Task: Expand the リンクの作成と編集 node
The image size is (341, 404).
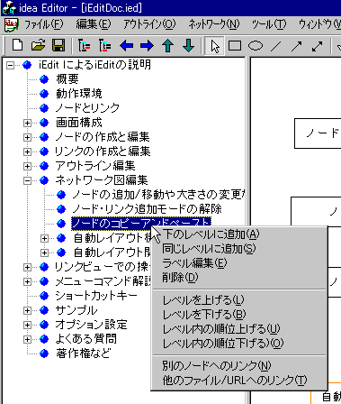Action: coord(27,151)
